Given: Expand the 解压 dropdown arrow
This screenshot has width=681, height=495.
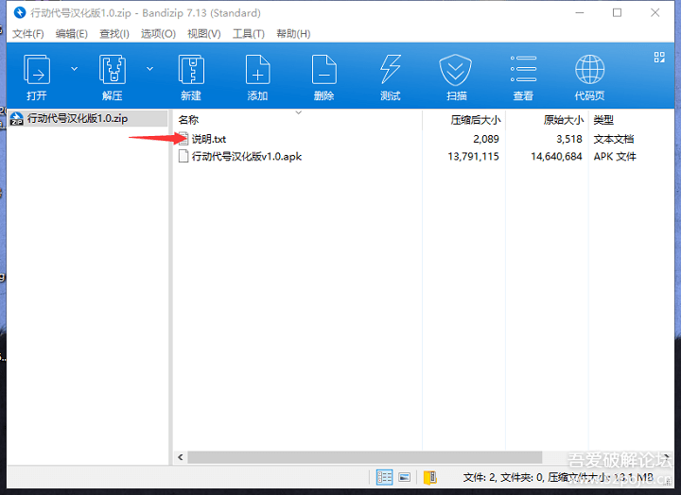Looking at the screenshot, I should [x=149, y=69].
